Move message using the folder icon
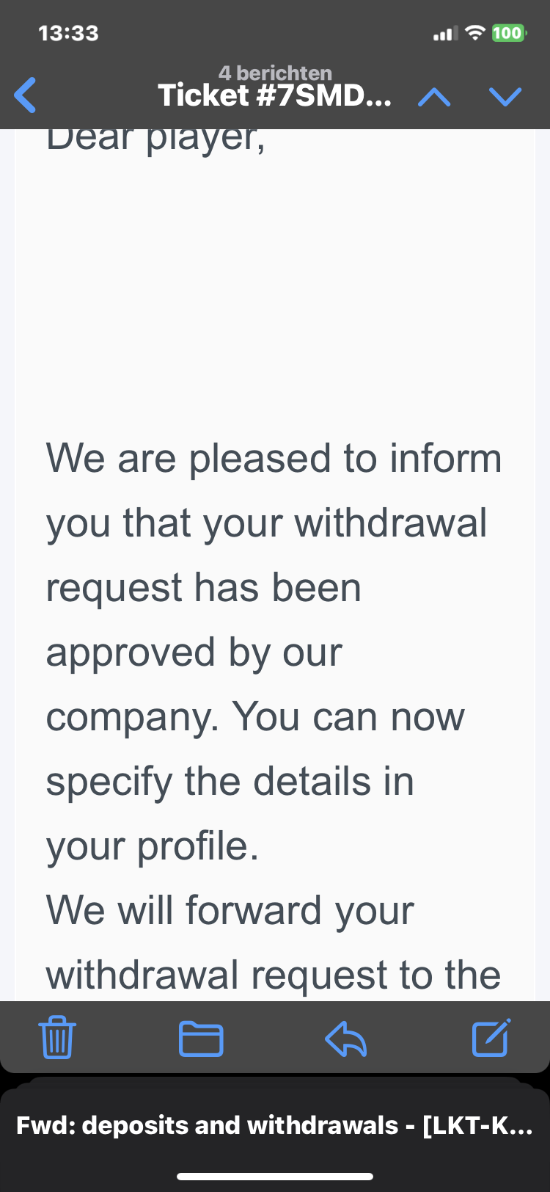Viewport: 550px width, 1192px height. point(201,1038)
